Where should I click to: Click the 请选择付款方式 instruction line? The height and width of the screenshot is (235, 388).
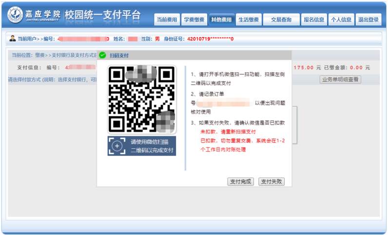click(x=52, y=80)
